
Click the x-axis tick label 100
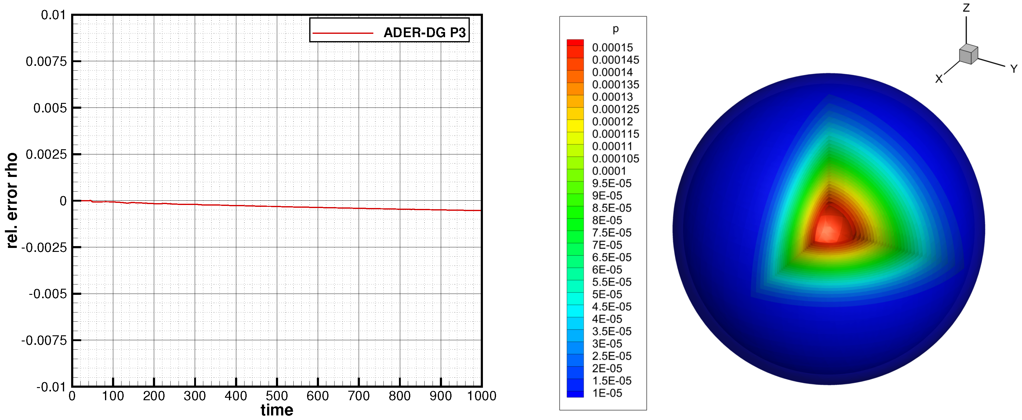[113, 396]
